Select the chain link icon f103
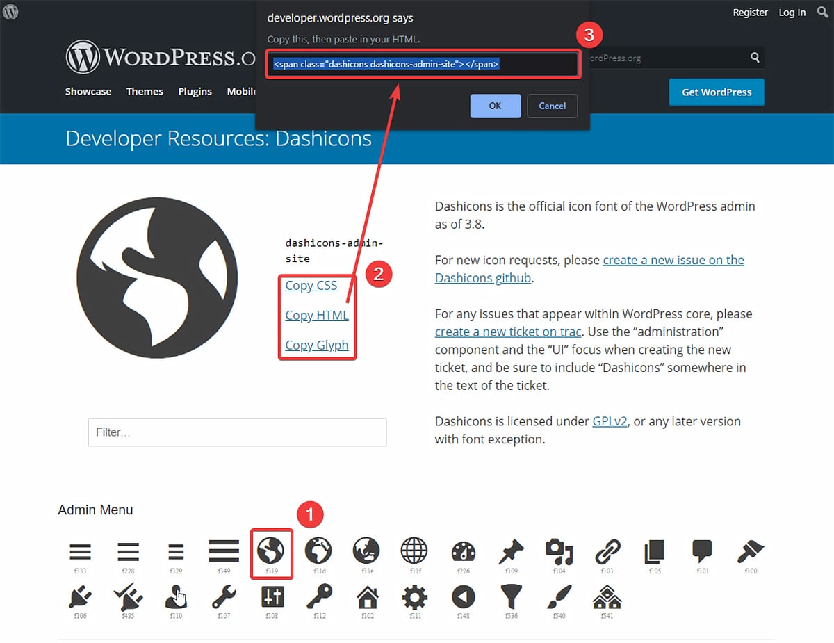The width and height of the screenshot is (834, 643). (607, 553)
